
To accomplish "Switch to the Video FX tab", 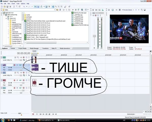I will (x=54, y=48).
